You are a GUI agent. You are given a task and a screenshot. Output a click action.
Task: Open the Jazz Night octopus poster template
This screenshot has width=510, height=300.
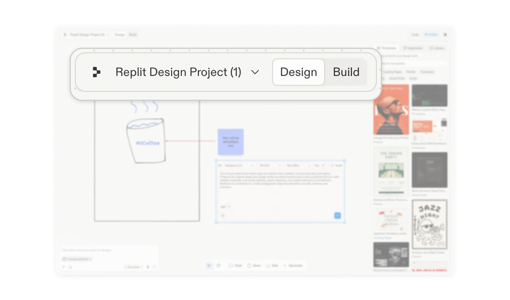430,224
